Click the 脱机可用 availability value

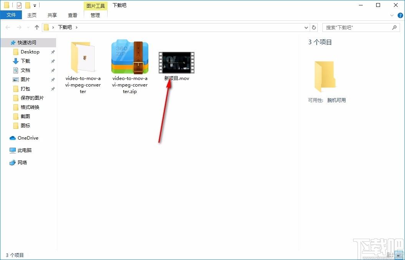pos(336,100)
